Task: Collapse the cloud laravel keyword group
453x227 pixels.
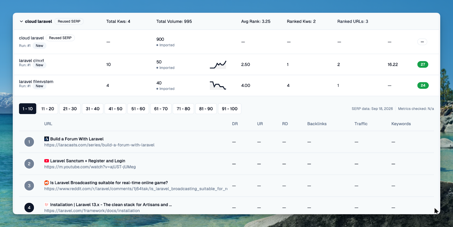Action: (21, 21)
